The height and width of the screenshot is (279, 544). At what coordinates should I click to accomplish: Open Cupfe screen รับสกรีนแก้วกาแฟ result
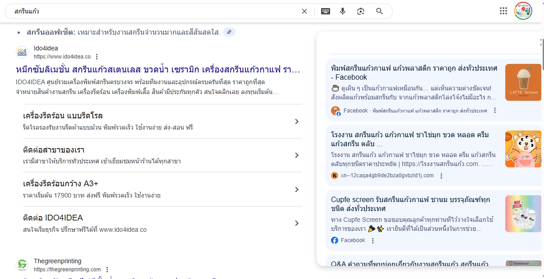(x=411, y=204)
